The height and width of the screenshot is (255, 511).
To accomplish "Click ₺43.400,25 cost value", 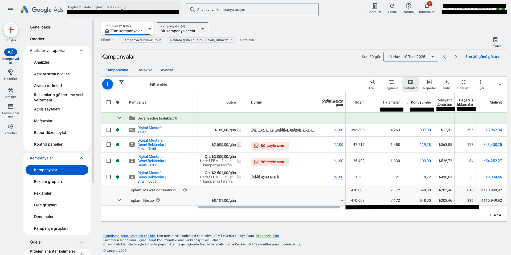I will coord(493,145).
